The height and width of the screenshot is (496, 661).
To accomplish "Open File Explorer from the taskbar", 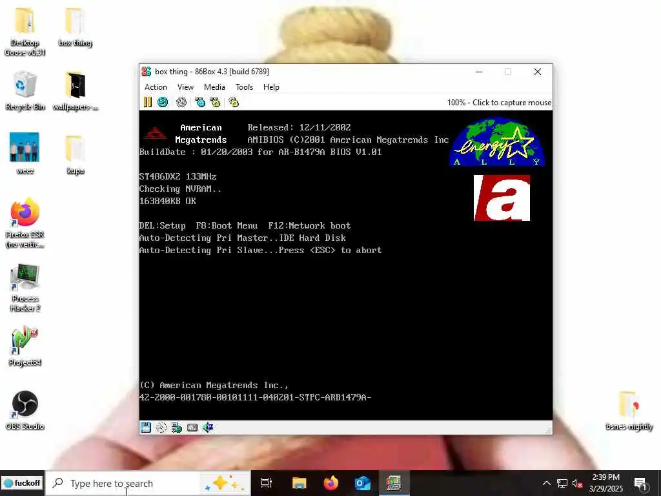I will point(300,483).
